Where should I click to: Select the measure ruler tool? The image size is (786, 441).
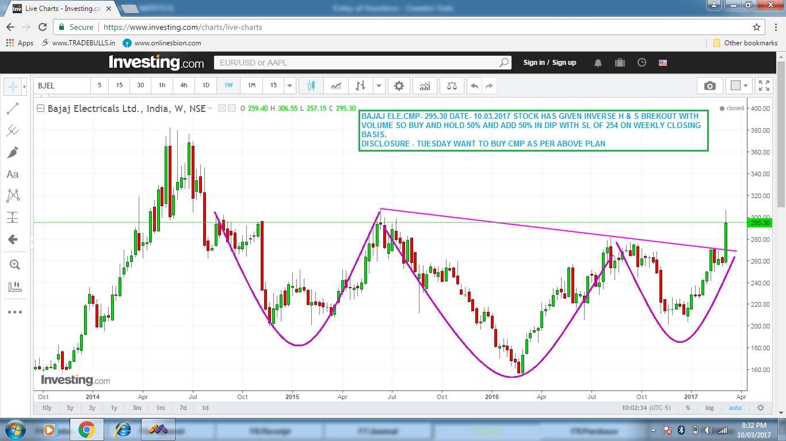[14, 286]
